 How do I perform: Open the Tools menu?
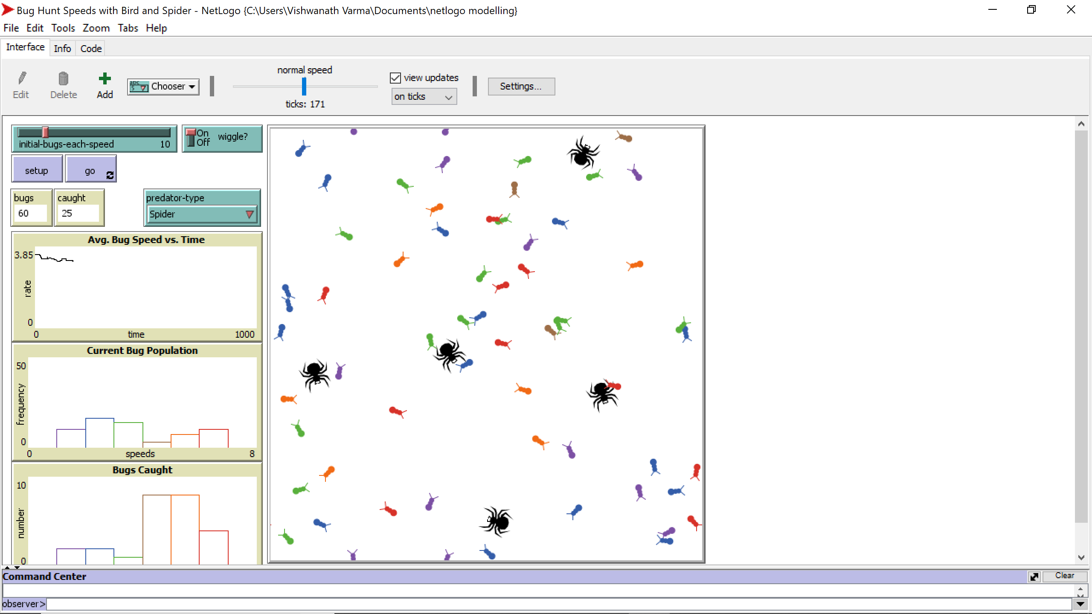click(x=63, y=28)
